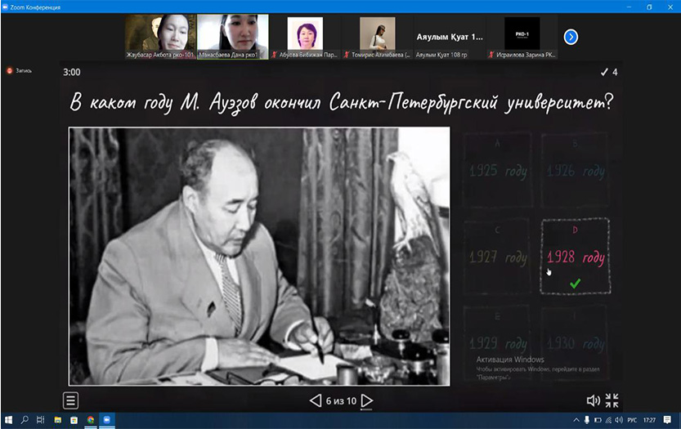Open the Windows Start menu
The width and height of the screenshot is (681, 429).
8,420
